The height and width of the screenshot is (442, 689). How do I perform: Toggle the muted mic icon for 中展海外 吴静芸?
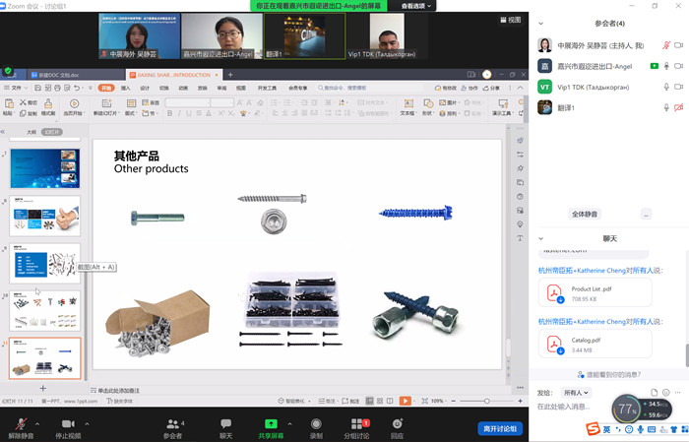[x=666, y=45]
